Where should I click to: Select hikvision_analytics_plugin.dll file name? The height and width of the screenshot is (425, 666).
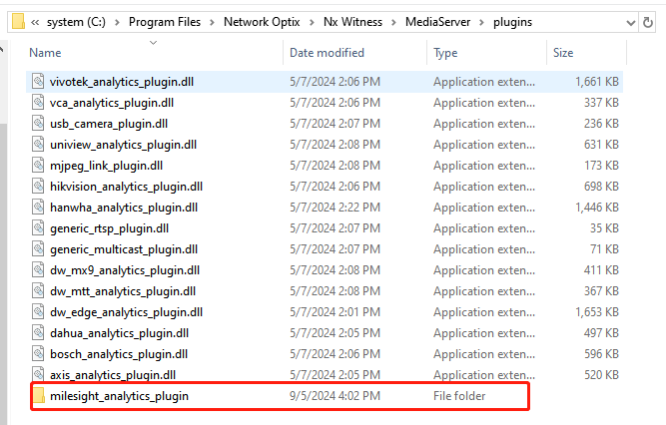[x=126, y=187]
